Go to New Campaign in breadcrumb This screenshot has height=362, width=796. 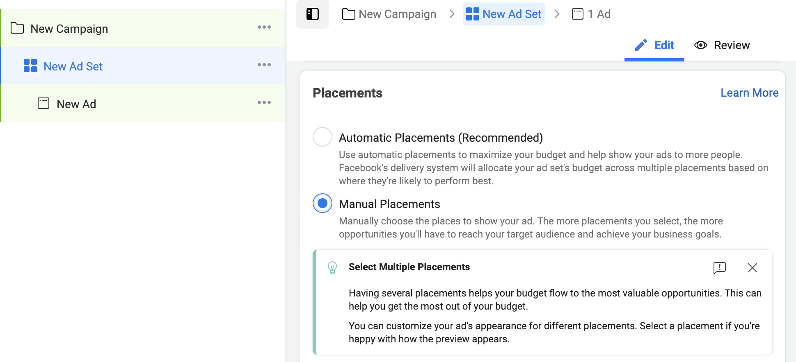pos(389,14)
